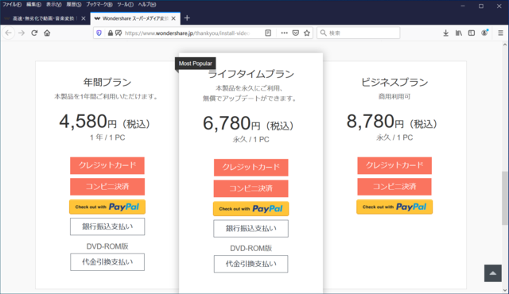Open page actions three-dot menu
Image resolution: width=509 pixels, height=294 pixels.
click(285, 33)
